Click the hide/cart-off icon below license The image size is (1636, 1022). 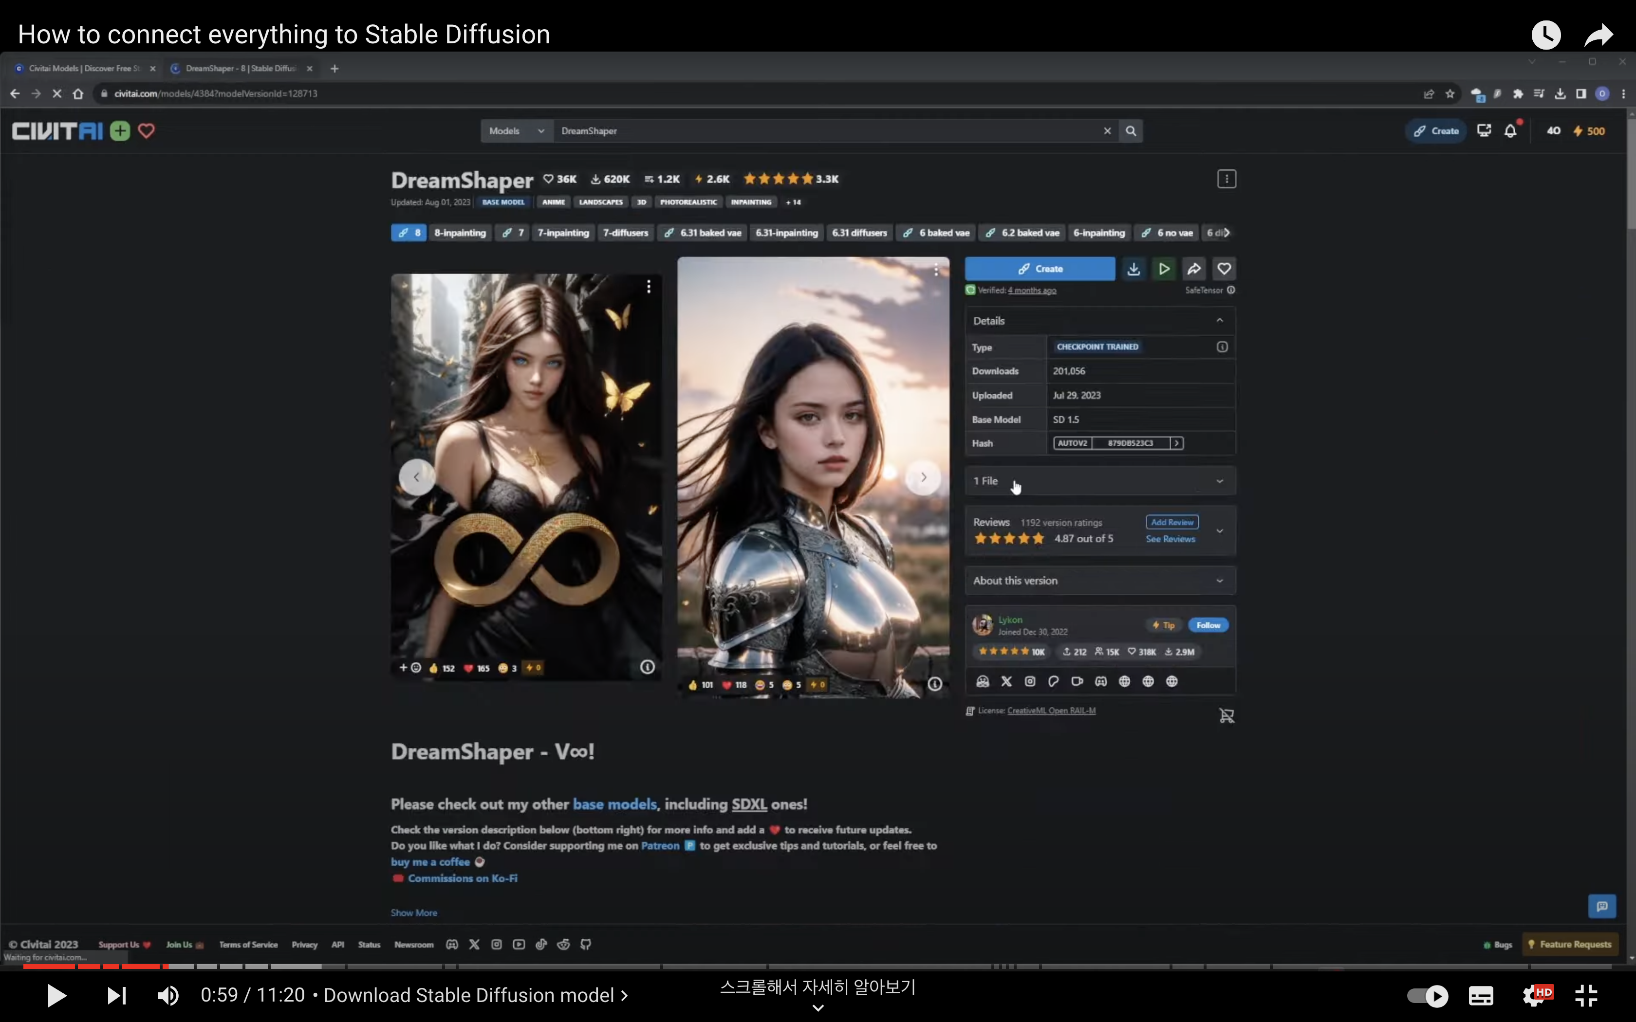[x=1227, y=715]
